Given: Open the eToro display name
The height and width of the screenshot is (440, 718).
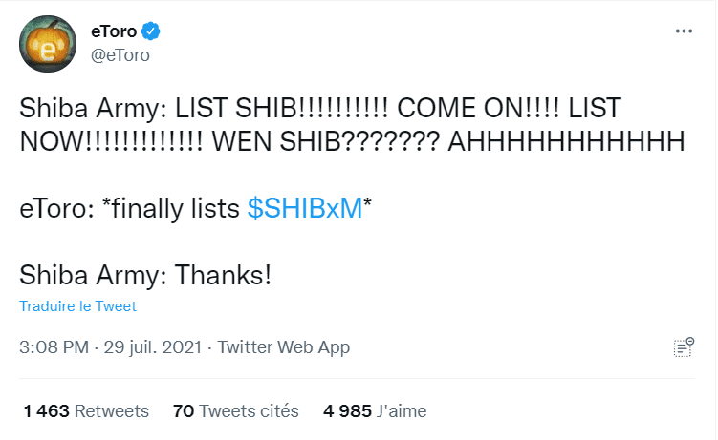Looking at the screenshot, I should tap(114, 31).
